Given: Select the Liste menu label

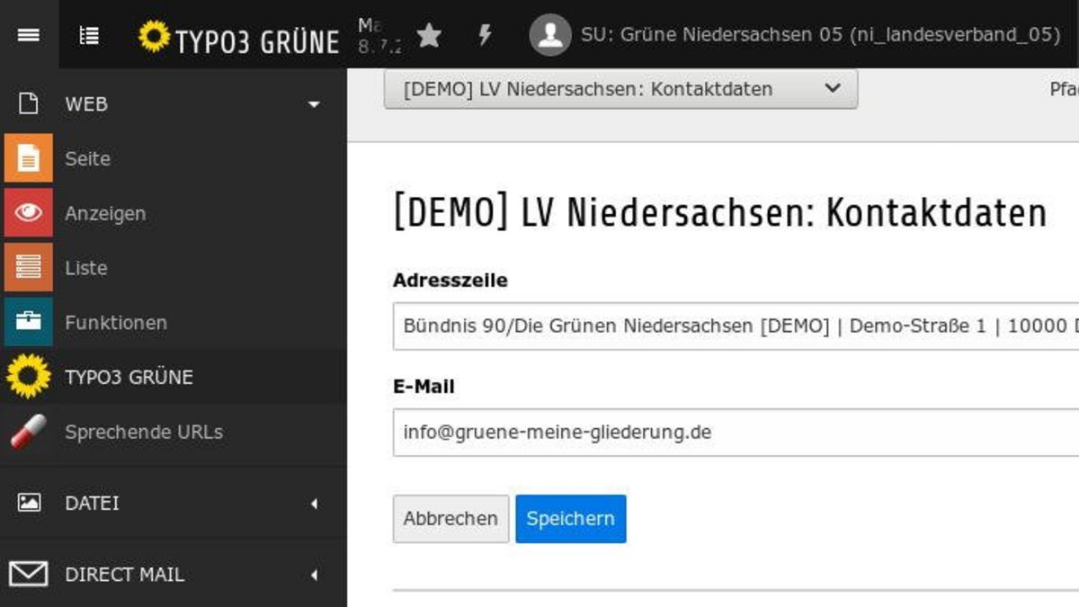Looking at the screenshot, I should [86, 268].
